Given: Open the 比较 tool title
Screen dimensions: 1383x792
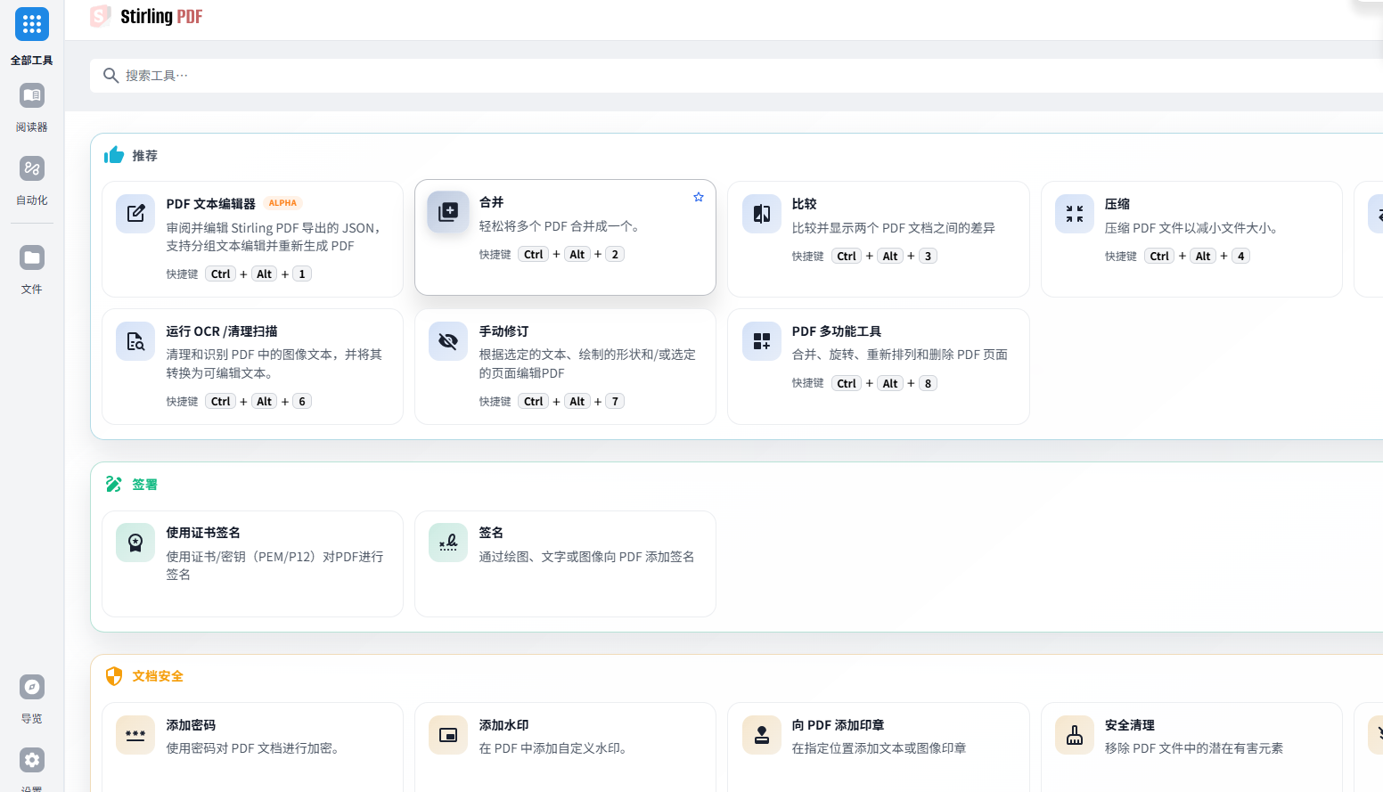Looking at the screenshot, I should pyautogui.click(x=805, y=204).
